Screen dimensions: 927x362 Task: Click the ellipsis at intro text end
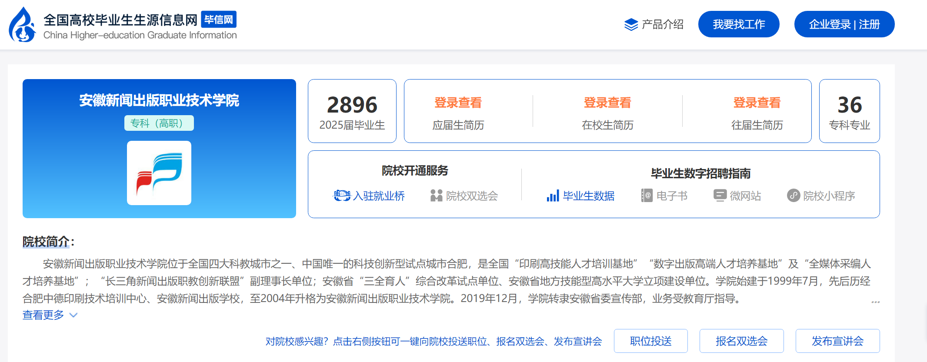coord(876,302)
